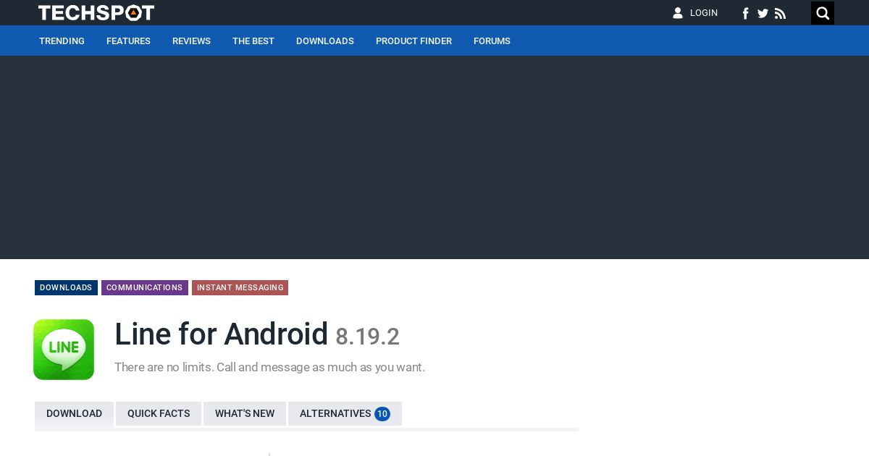Click the Downloads breadcrumb tag

tap(66, 287)
